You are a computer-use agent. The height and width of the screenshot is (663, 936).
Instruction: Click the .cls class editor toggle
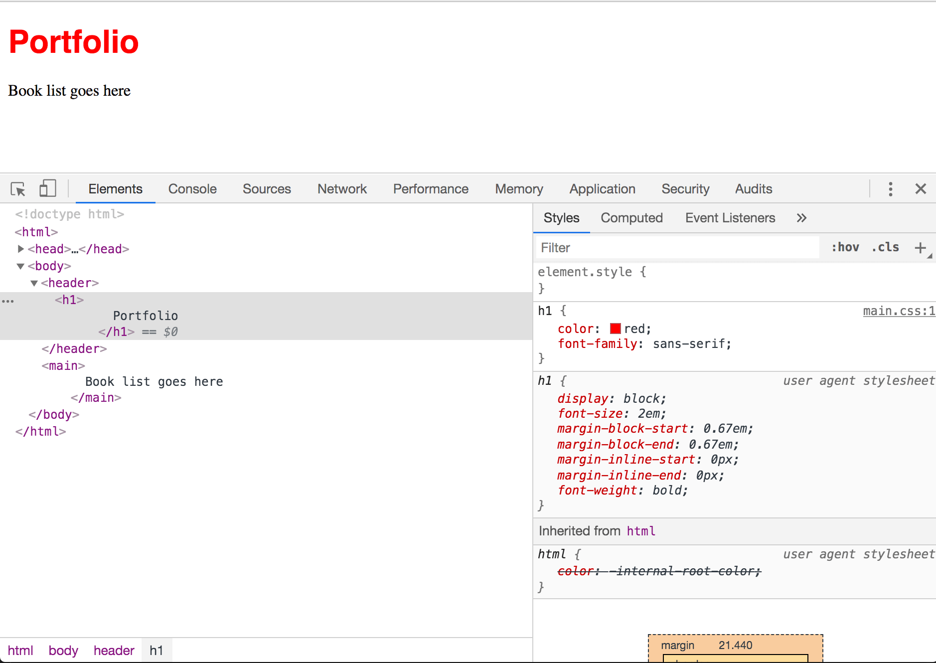pos(885,247)
